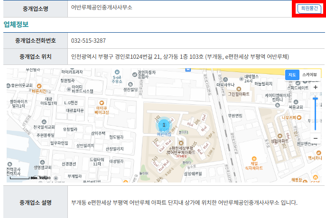Click the address text 인천광역시 부평구 경인로1024번길 21
The image size is (326, 218).
click(115, 57)
